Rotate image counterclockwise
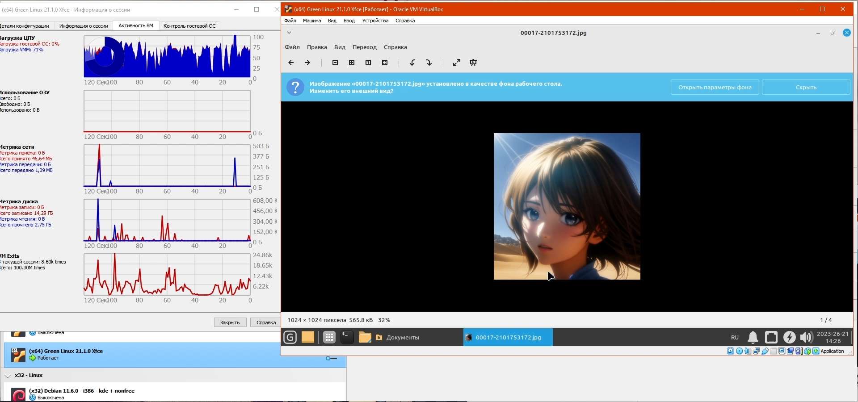This screenshot has height=402, width=858. coord(412,63)
